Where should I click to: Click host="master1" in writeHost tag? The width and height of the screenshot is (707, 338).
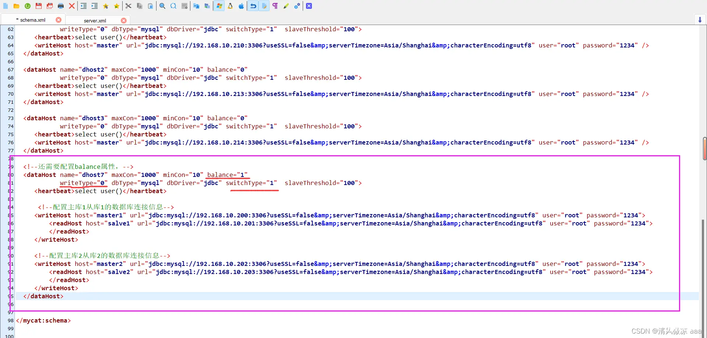[101, 215]
